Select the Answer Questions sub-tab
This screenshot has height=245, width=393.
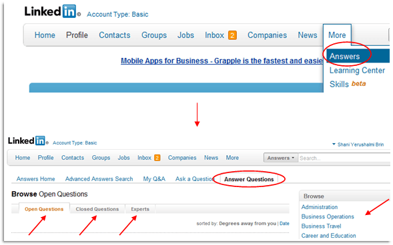click(249, 179)
